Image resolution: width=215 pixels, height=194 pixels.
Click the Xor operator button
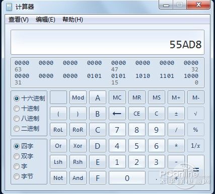pyautogui.click(x=78, y=146)
